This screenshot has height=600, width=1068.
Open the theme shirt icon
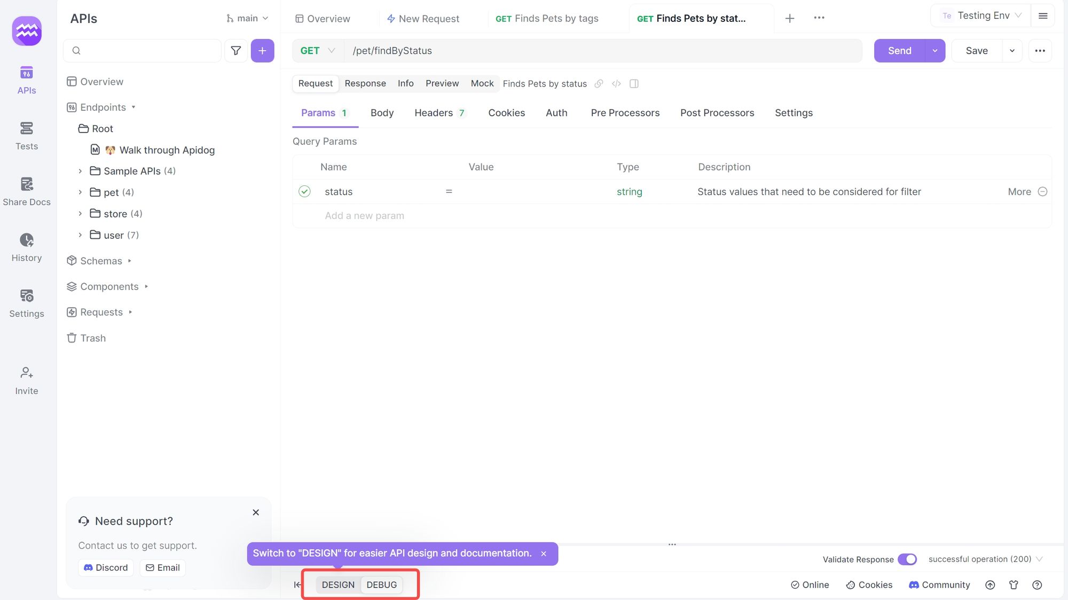pyautogui.click(x=1014, y=585)
